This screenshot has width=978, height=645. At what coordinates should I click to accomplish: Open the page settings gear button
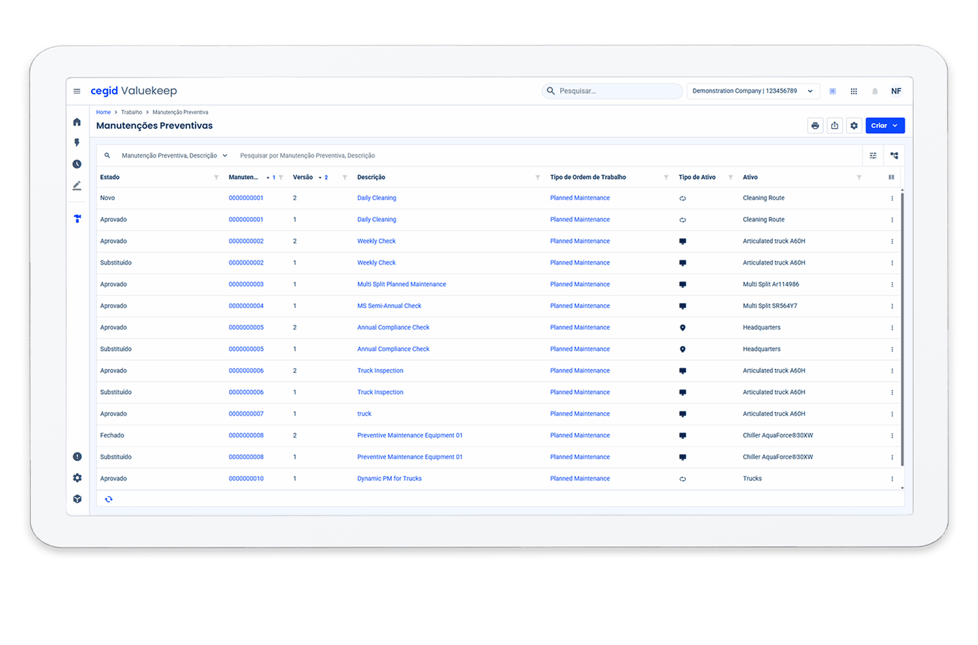tap(854, 125)
